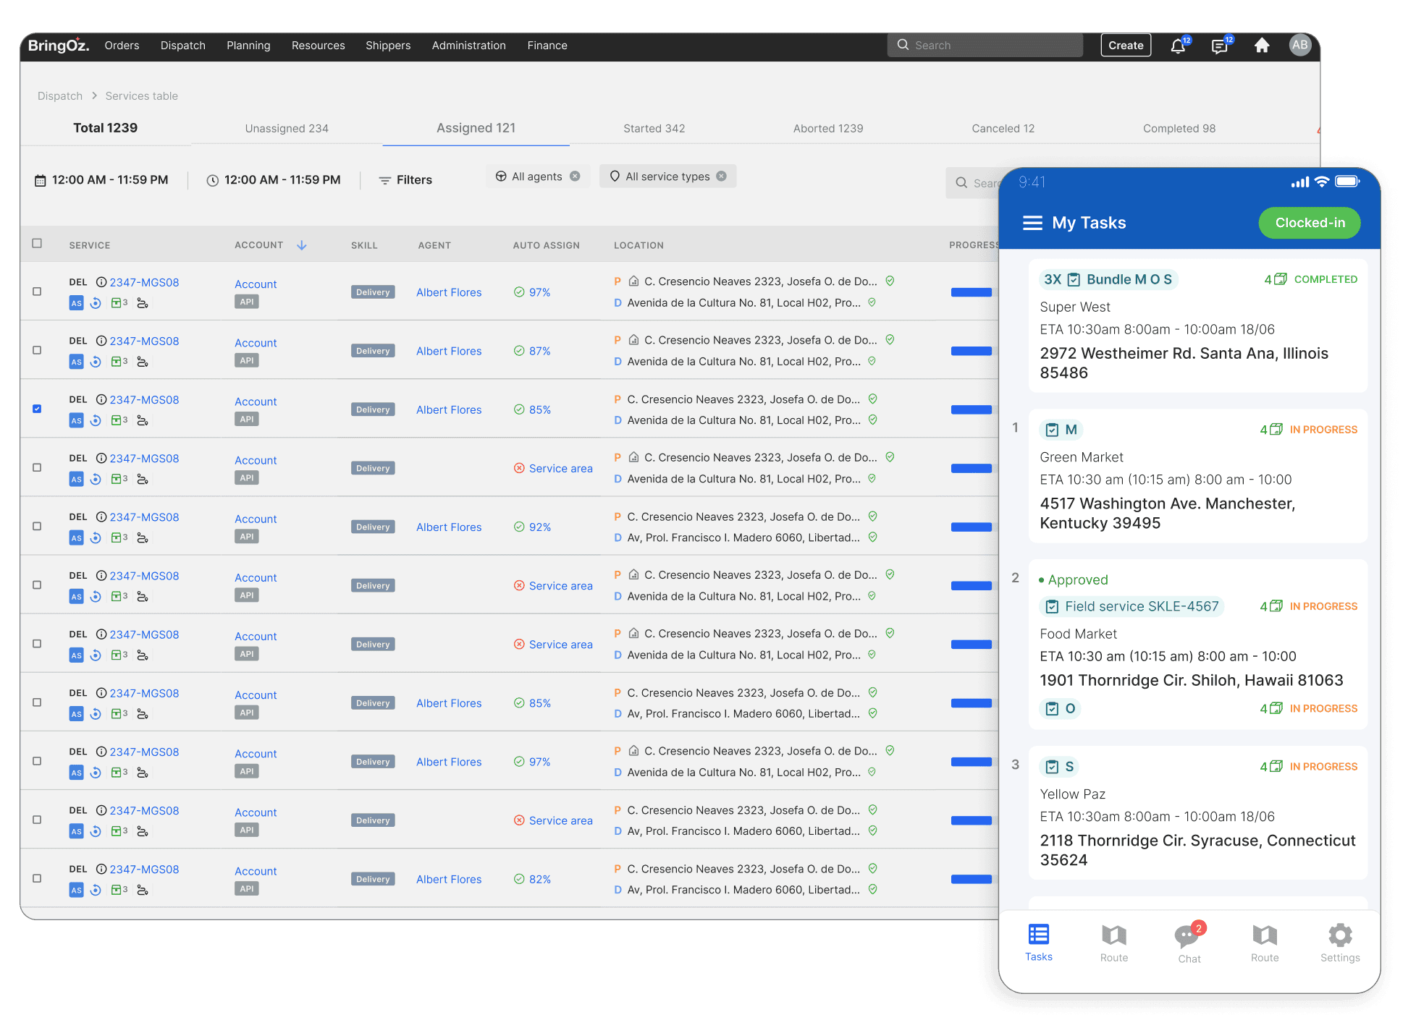The height and width of the screenshot is (1020, 1416).
Task: Uncheck the checked 85% row checkbox
Action: pyautogui.click(x=37, y=409)
